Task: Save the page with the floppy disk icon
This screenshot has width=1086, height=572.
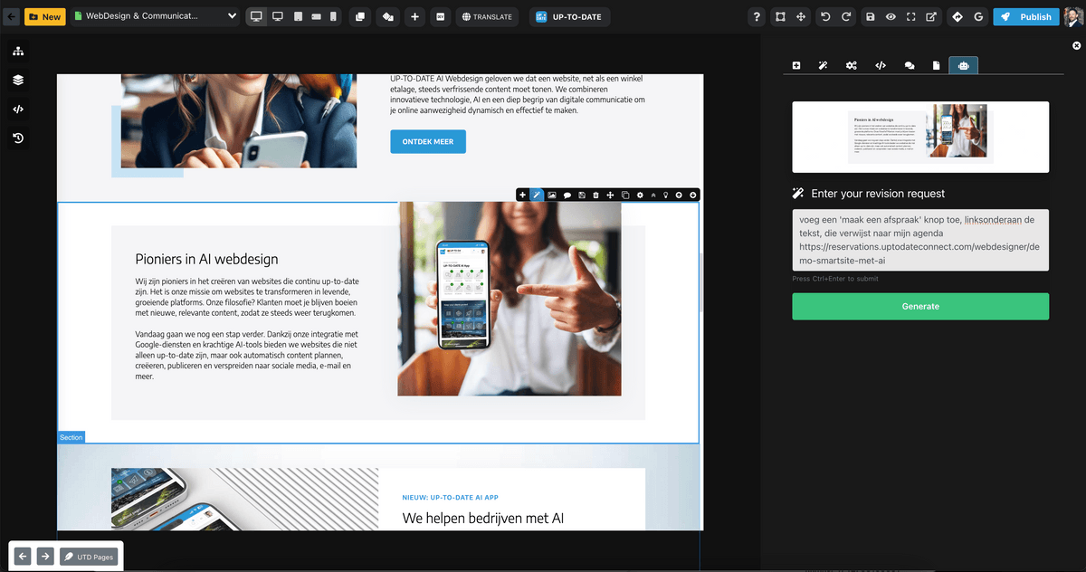Action: pos(870,16)
